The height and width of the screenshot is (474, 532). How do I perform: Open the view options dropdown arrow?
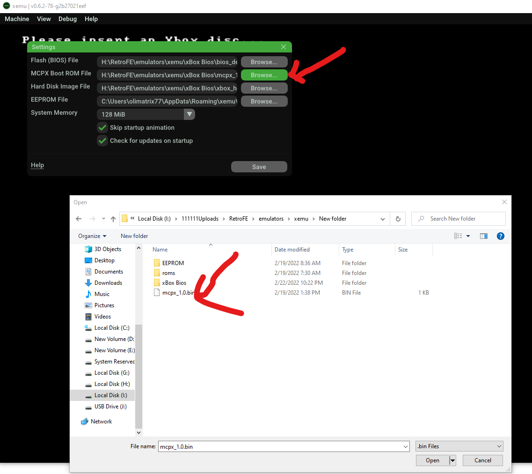pos(468,236)
